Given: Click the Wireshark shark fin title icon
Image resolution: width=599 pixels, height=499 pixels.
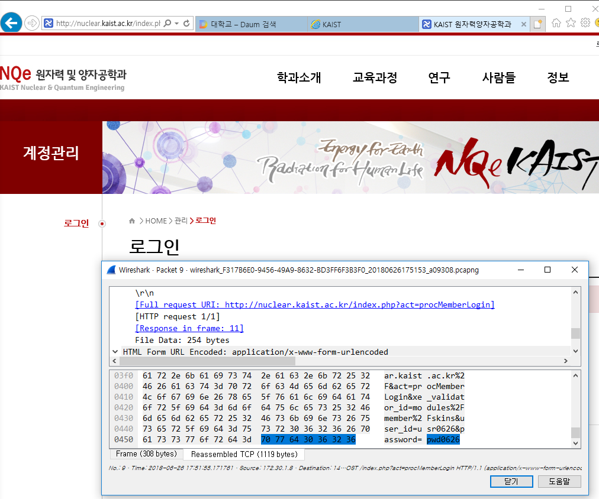Looking at the screenshot, I should tap(111, 270).
